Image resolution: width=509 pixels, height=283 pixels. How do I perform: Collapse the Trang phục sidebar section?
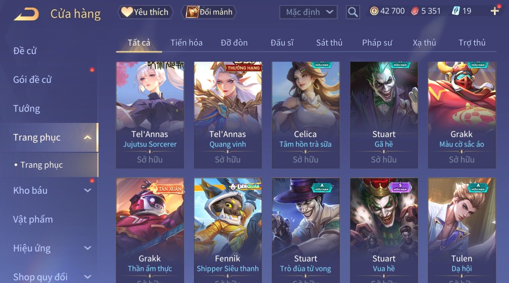click(87, 137)
